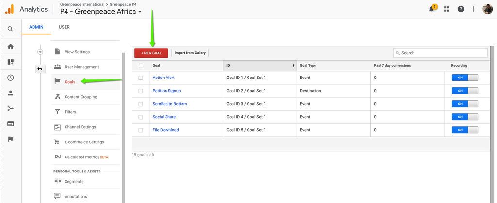
Task: Open Channel Settings in the admin menu
Action: point(80,127)
